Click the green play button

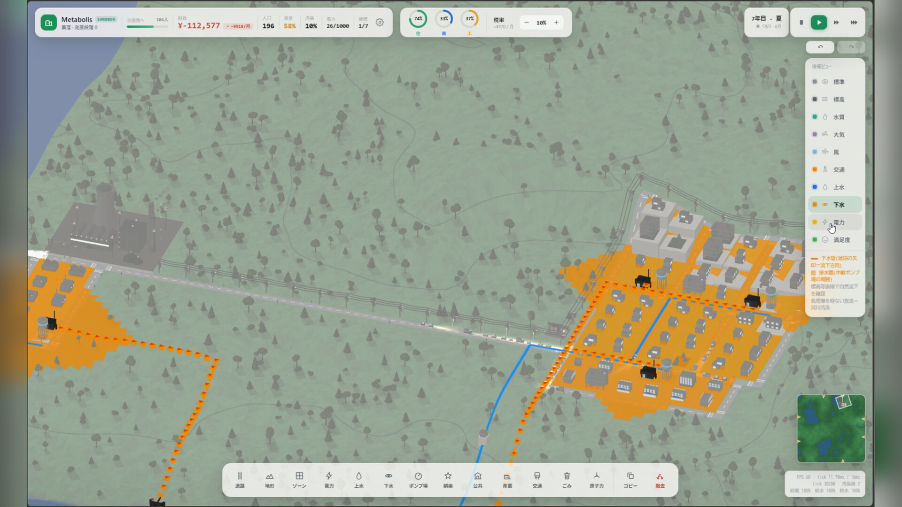[x=819, y=23]
